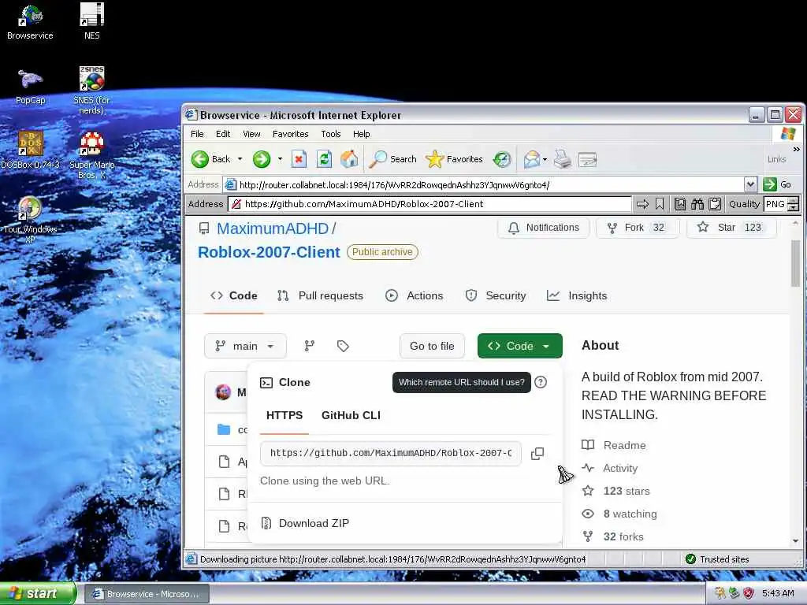807x605 pixels.
Task: Open the View menu
Action: [251, 134]
